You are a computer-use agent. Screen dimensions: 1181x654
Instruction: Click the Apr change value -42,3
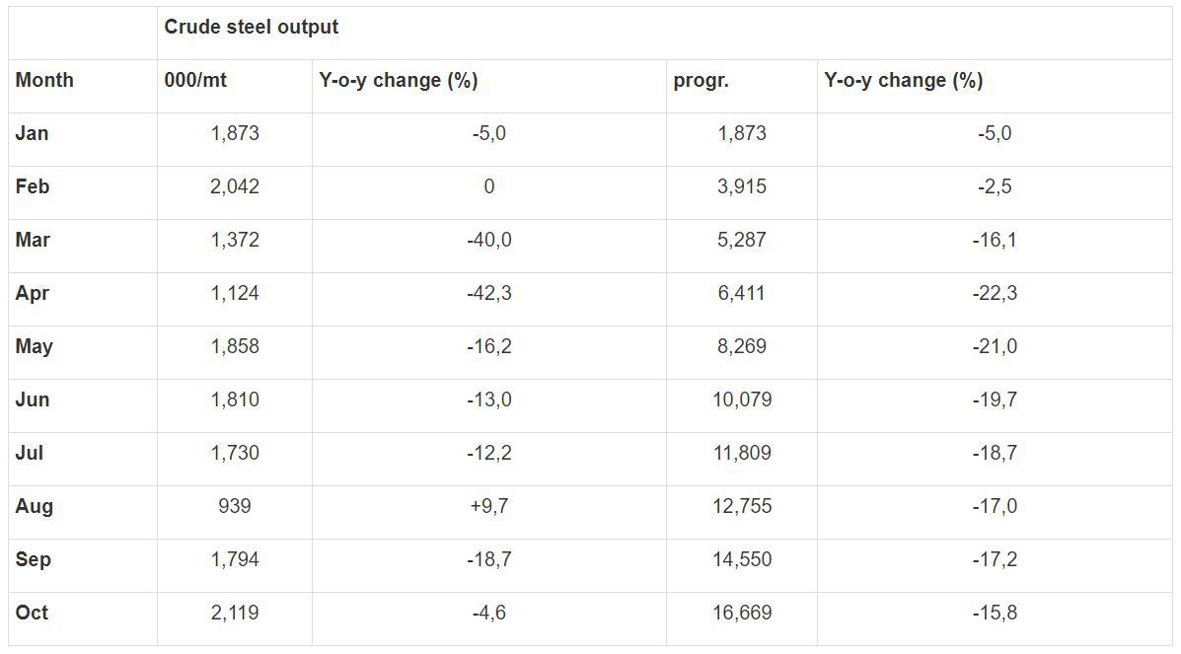488,293
